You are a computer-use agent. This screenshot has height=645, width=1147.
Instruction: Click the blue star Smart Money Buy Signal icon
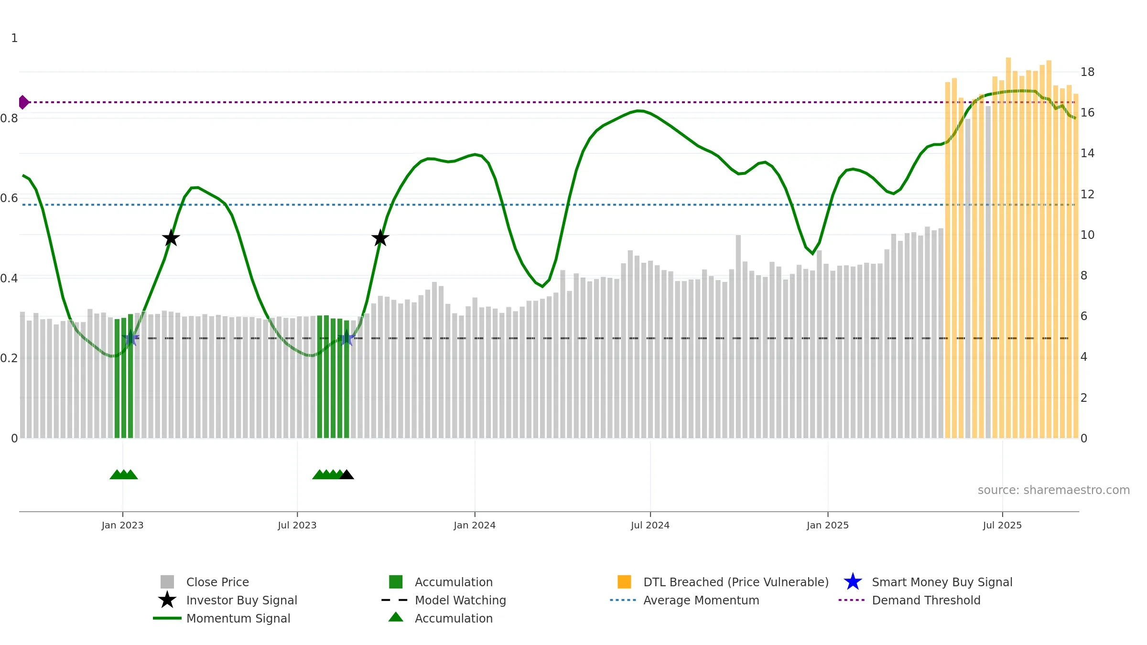(853, 582)
